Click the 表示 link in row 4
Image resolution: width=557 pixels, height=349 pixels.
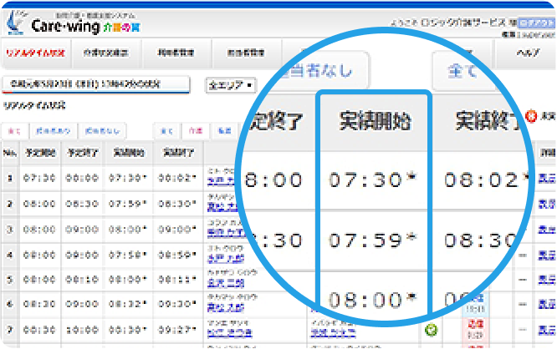pos(547,255)
